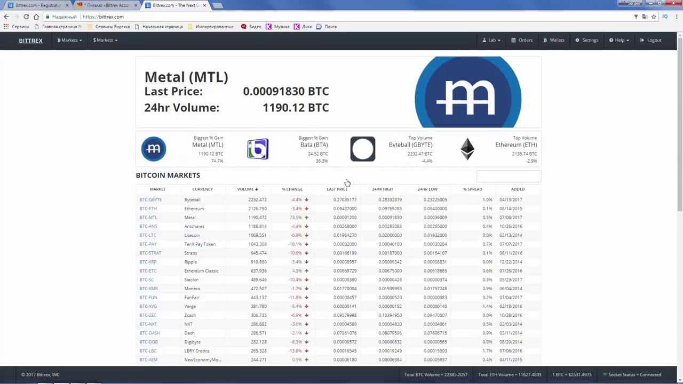
Task: Expand the Help dropdown menu
Action: [619, 40]
